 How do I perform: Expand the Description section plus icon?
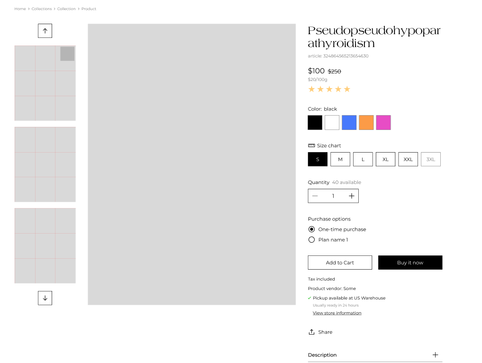[435, 354]
